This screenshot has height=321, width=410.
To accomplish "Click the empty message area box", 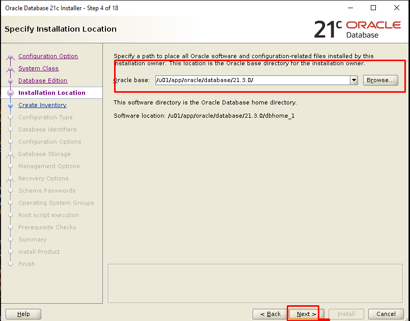I will coord(255,284).
